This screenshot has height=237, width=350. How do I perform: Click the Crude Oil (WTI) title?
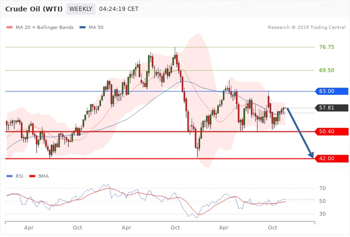[34, 9]
